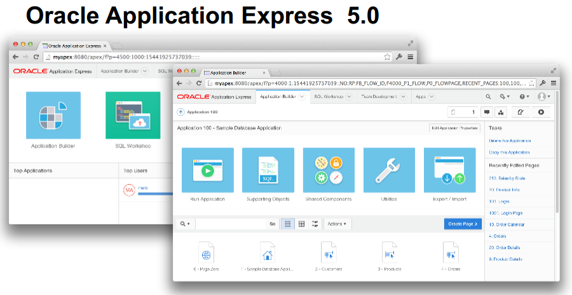The image size is (572, 295).
Task: Click the browser back arrow in the front window
Action: click(179, 83)
